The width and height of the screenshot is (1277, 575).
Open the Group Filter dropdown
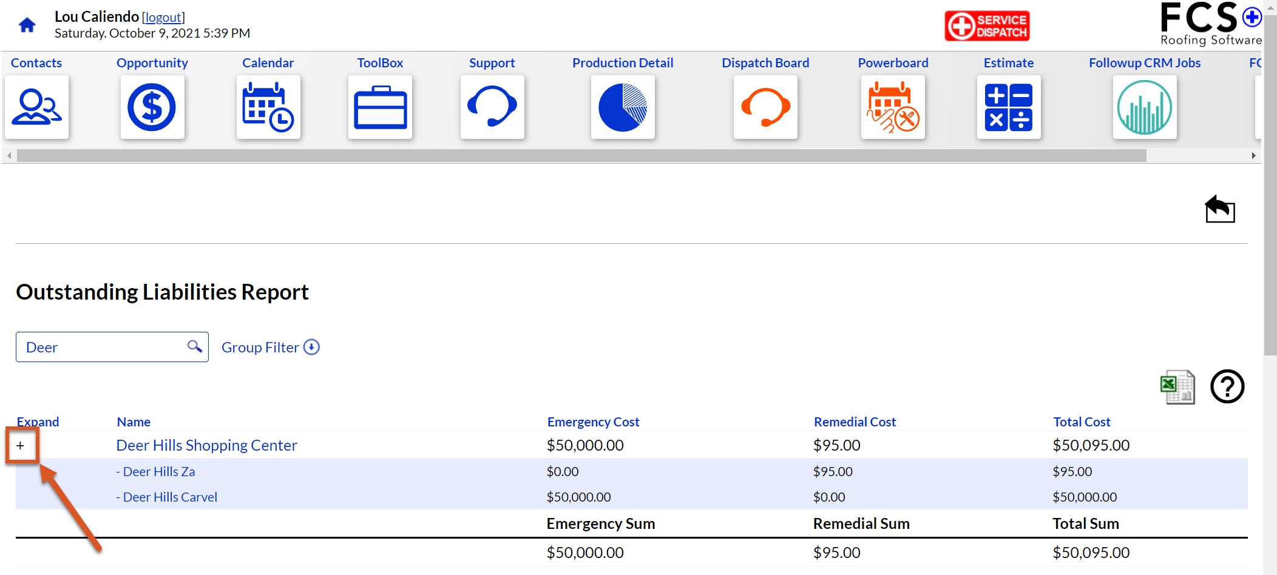(x=270, y=347)
